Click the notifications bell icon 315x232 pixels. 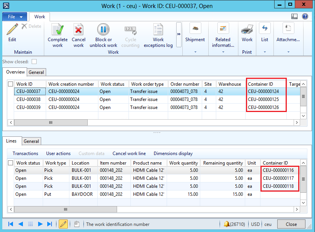coord(227,224)
